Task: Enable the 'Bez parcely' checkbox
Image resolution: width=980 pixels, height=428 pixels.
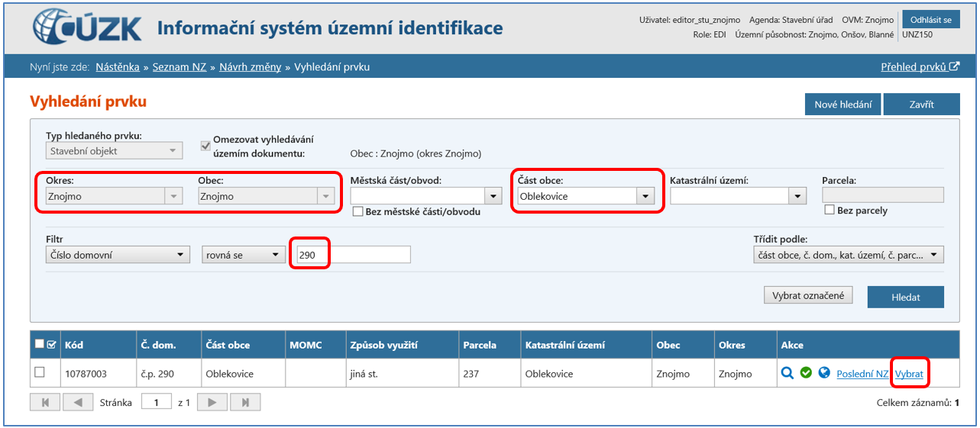Action: pos(829,210)
